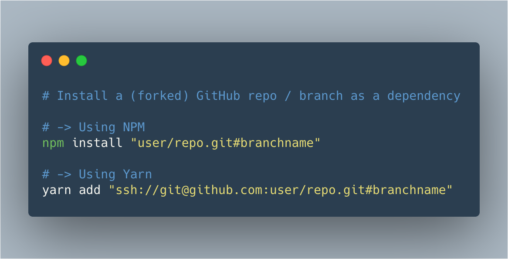Screen dimensions: 508x259
Task: Click the red close dot
Action: pos(47,61)
